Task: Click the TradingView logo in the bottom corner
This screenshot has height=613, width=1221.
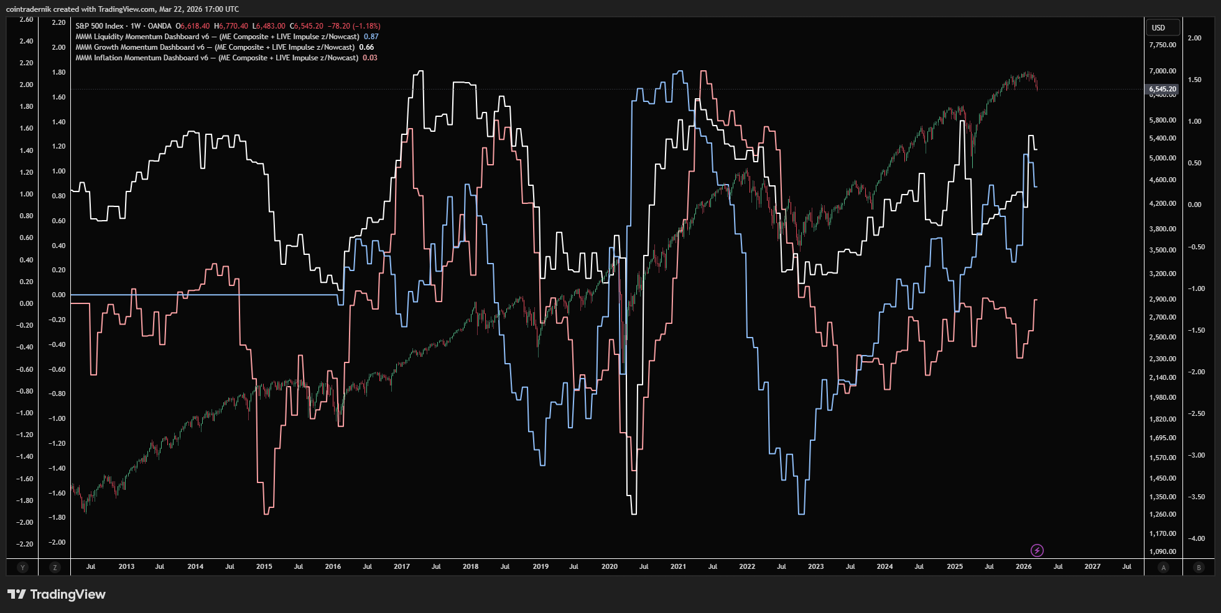Action: (56, 594)
